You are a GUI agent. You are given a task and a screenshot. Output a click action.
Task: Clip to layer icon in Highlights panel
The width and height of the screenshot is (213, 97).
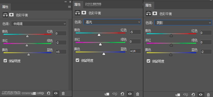[107, 94]
